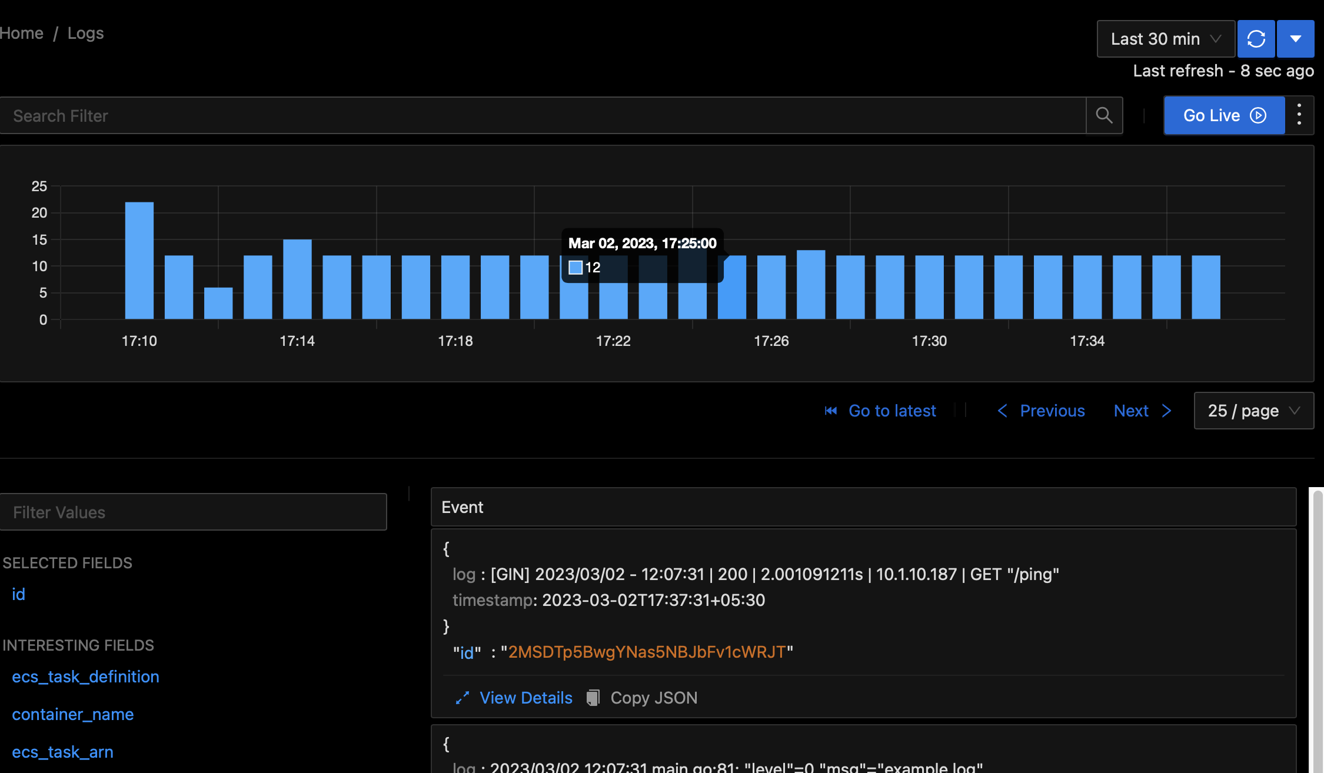This screenshot has width=1324, height=773.
Task: Open the refresh interval dropdown arrow
Action: coord(1295,39)
